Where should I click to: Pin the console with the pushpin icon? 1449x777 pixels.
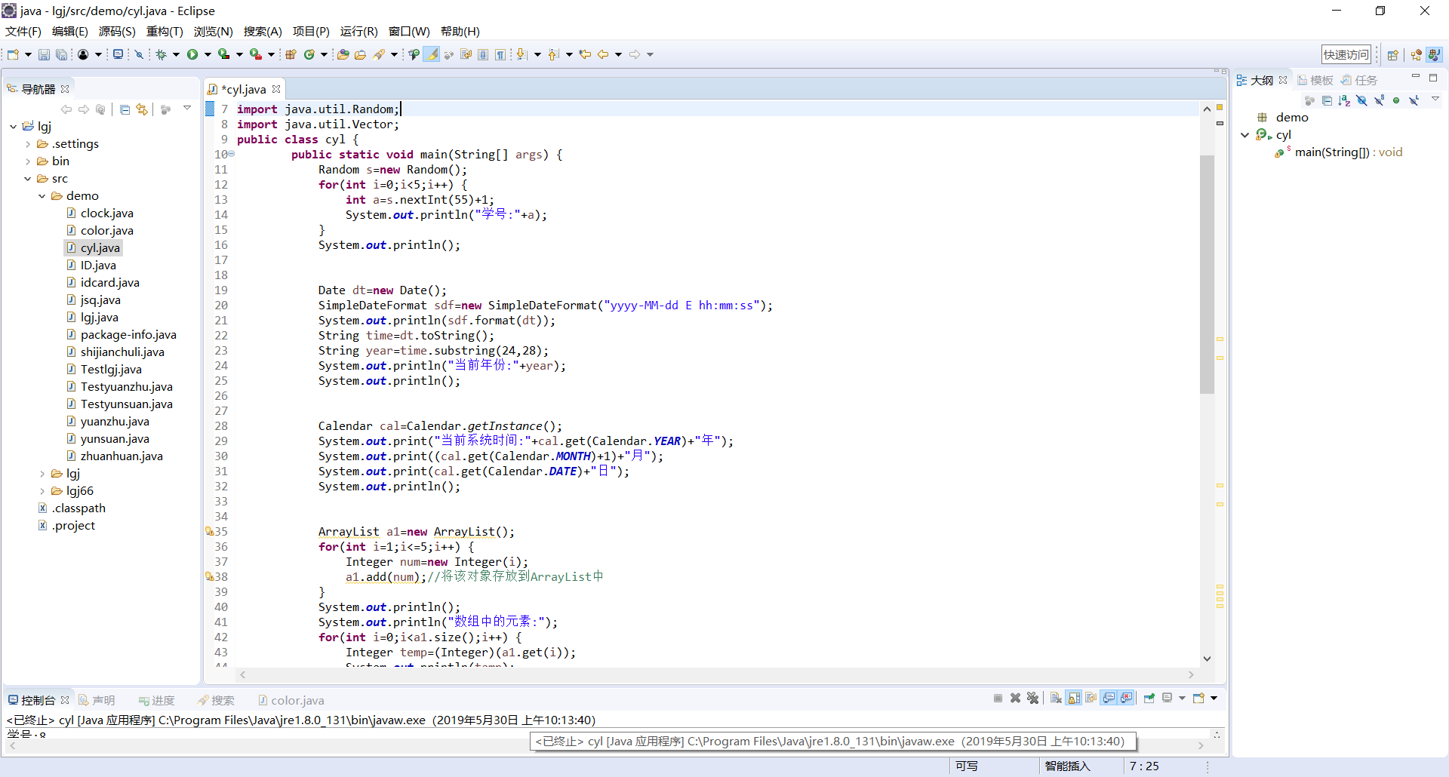click(x=1149, y=698)
